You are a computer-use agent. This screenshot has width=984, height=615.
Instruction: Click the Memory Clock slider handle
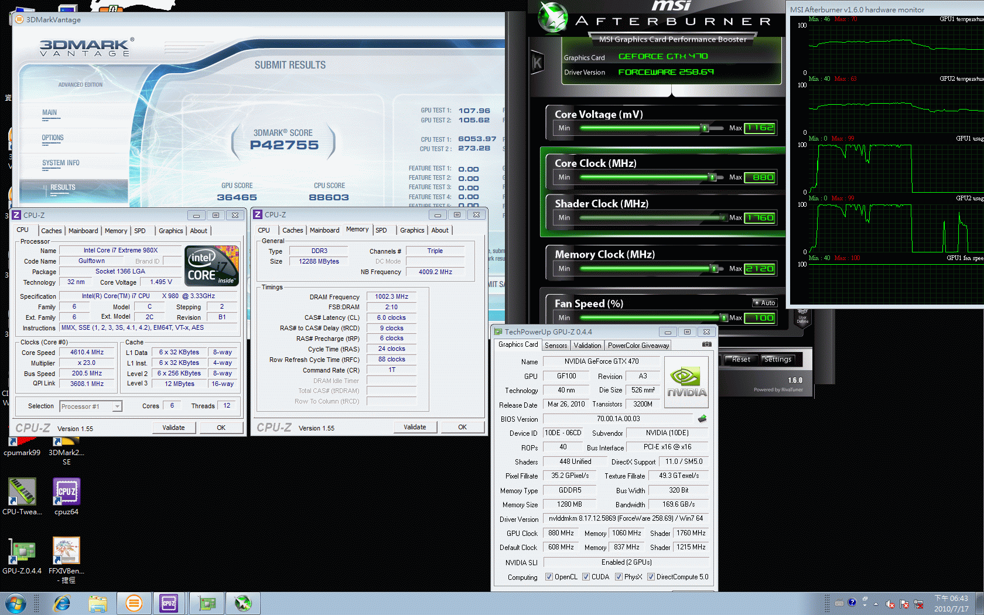click(714, 268)
